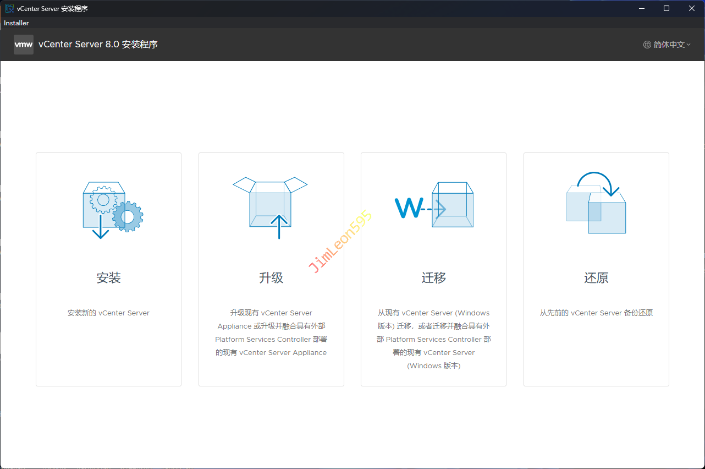Click the vmw logo in header
Screen dimensions: 705x469
pos(24,45)
